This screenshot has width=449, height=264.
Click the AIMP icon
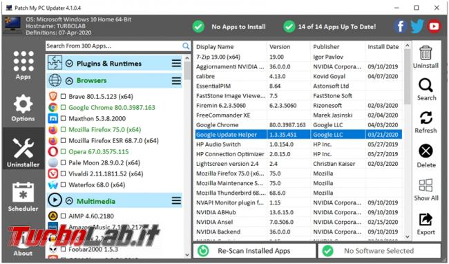[x=53, y=216]
